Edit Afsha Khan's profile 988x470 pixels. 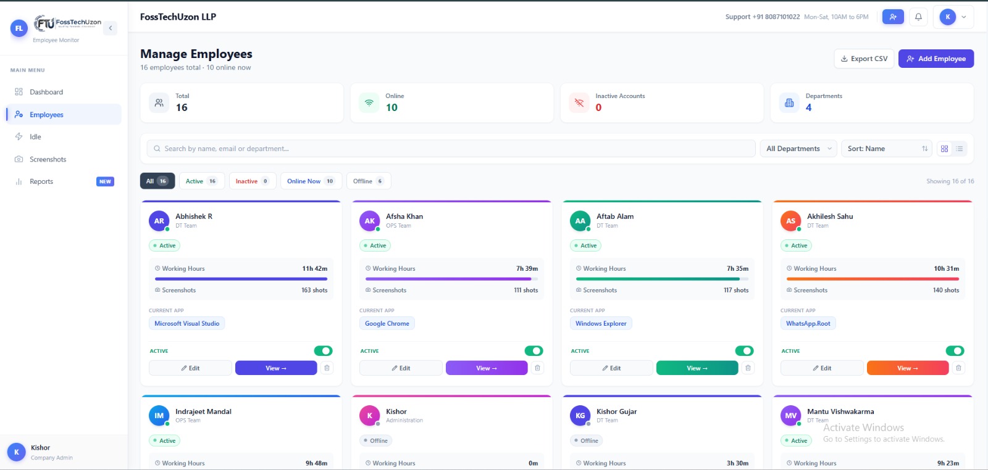tap(401, 368)
